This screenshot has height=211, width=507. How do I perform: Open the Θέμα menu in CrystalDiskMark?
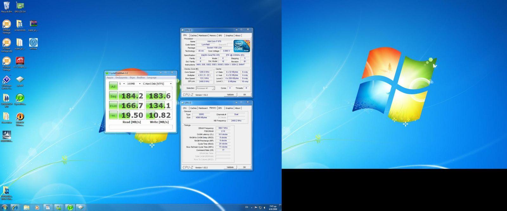pyautogui.click(x=132, y=78)
